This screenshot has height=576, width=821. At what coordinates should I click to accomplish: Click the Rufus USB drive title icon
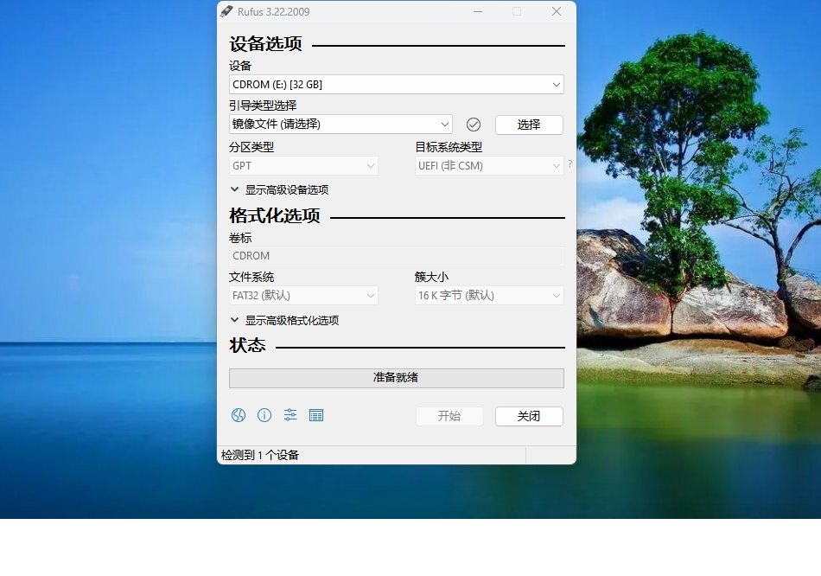point(226,11)
